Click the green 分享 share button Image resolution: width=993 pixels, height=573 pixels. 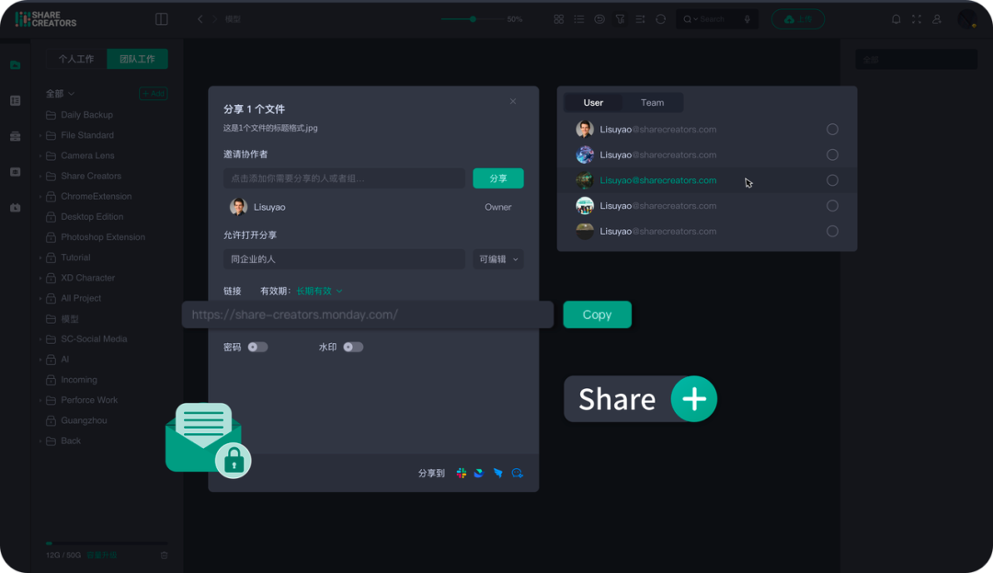[497, 178]
